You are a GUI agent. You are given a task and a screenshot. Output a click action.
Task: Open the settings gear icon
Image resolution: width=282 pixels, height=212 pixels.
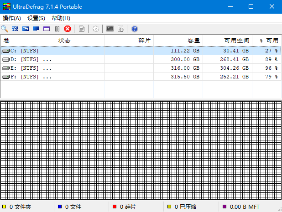pyautogui.click(x=96, y=29)
